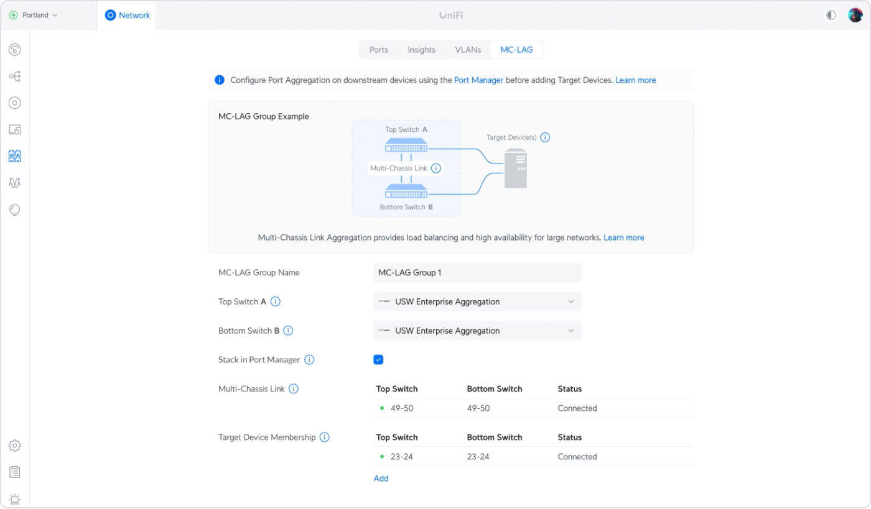Toggle the dark/light theme icon
This screenshot has width=871, height=509.
pyautogui.click(x=831, y=15)
